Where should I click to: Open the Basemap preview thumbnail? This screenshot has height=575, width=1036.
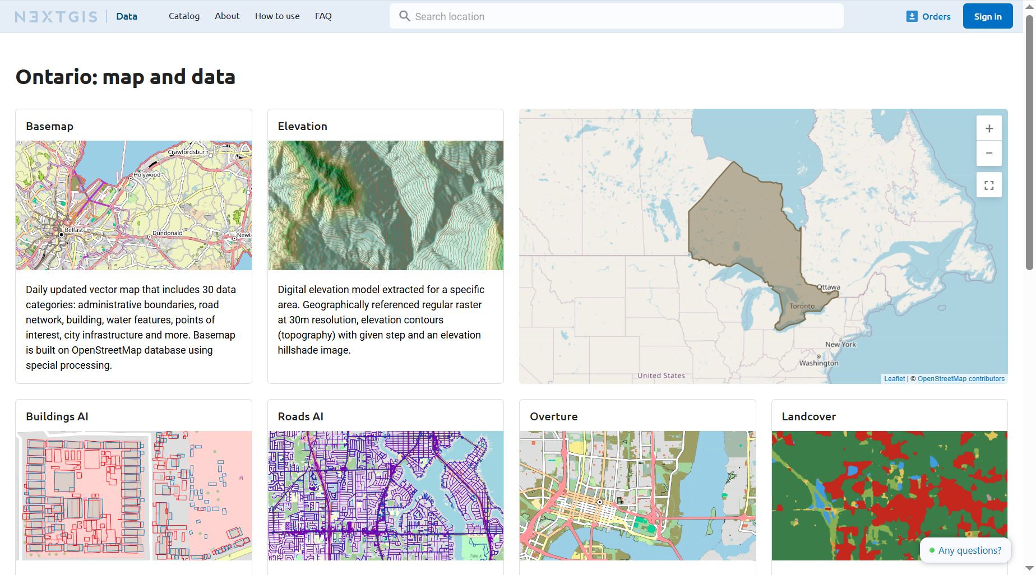[133, 205]
